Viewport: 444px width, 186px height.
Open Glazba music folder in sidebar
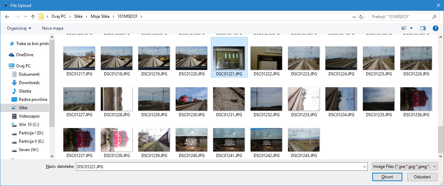(x=25, y=91)
